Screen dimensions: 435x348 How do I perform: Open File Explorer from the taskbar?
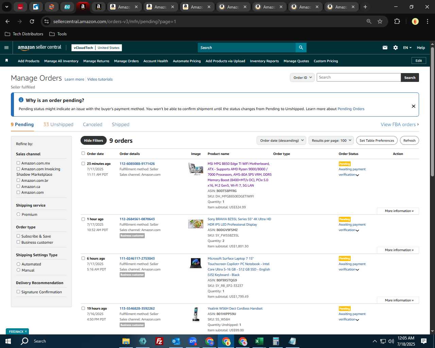point(126,341)
